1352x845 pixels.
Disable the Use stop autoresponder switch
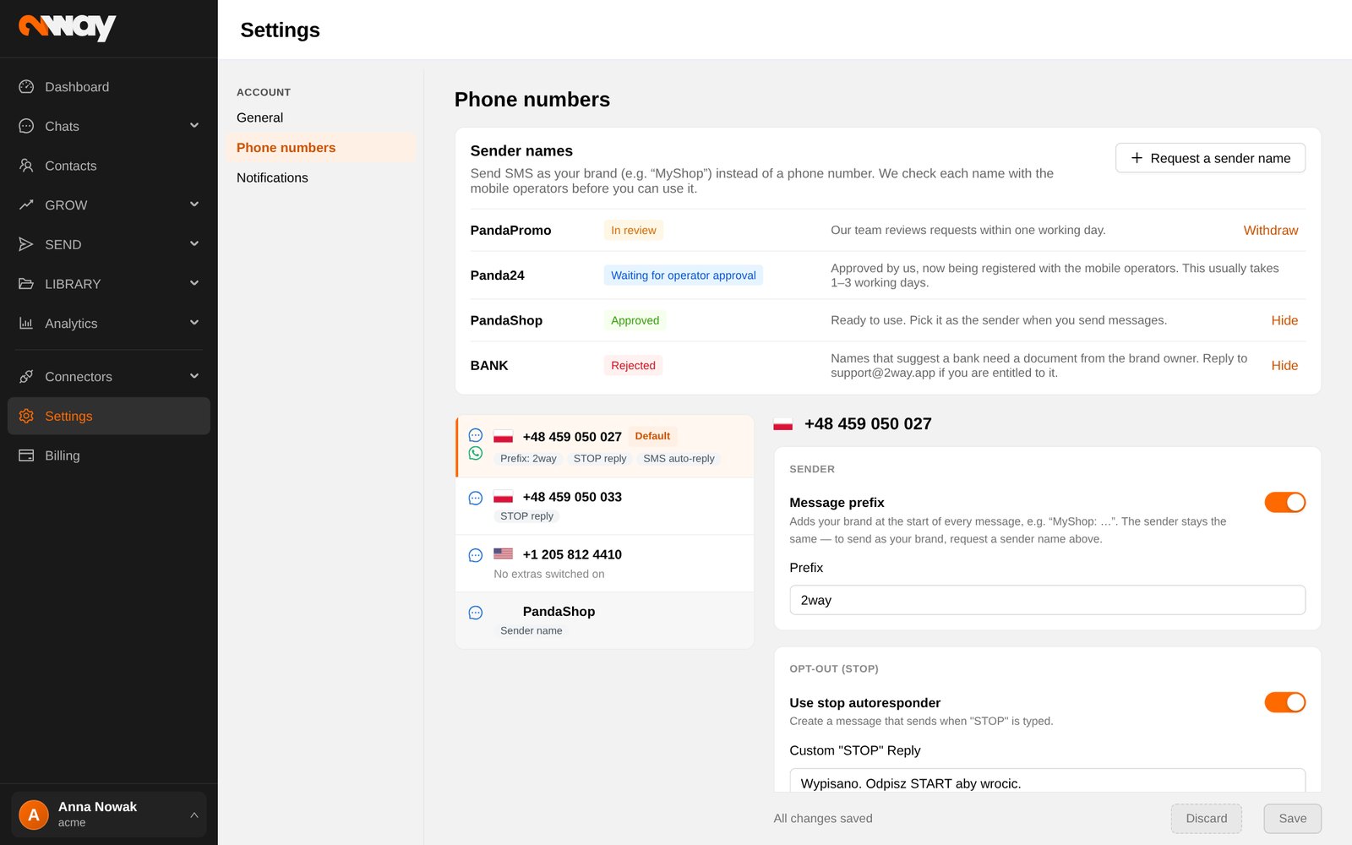(1284, 702)
